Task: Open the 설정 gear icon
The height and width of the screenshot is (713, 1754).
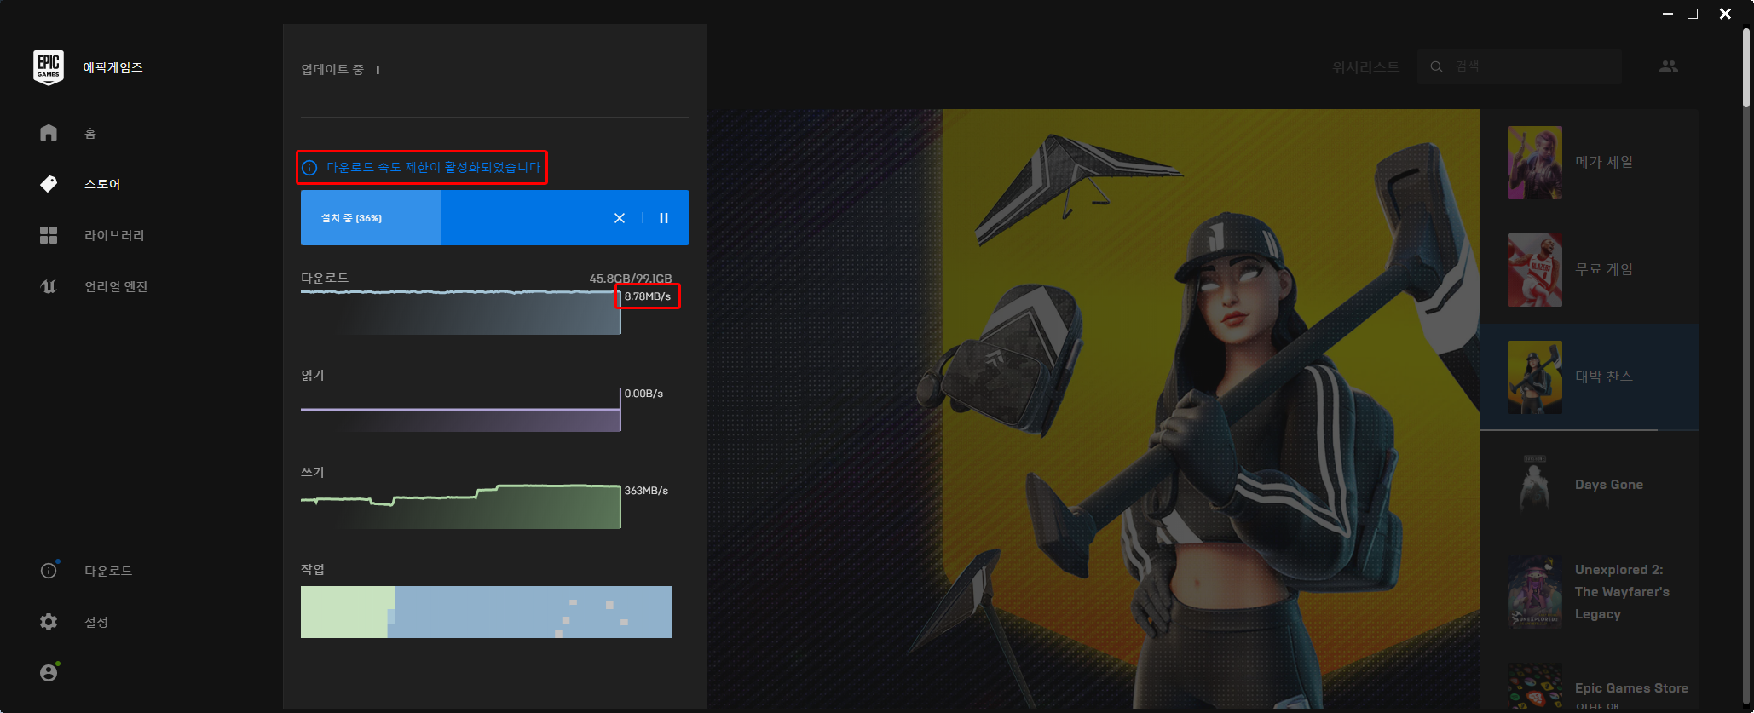Action: pos(49,622)
